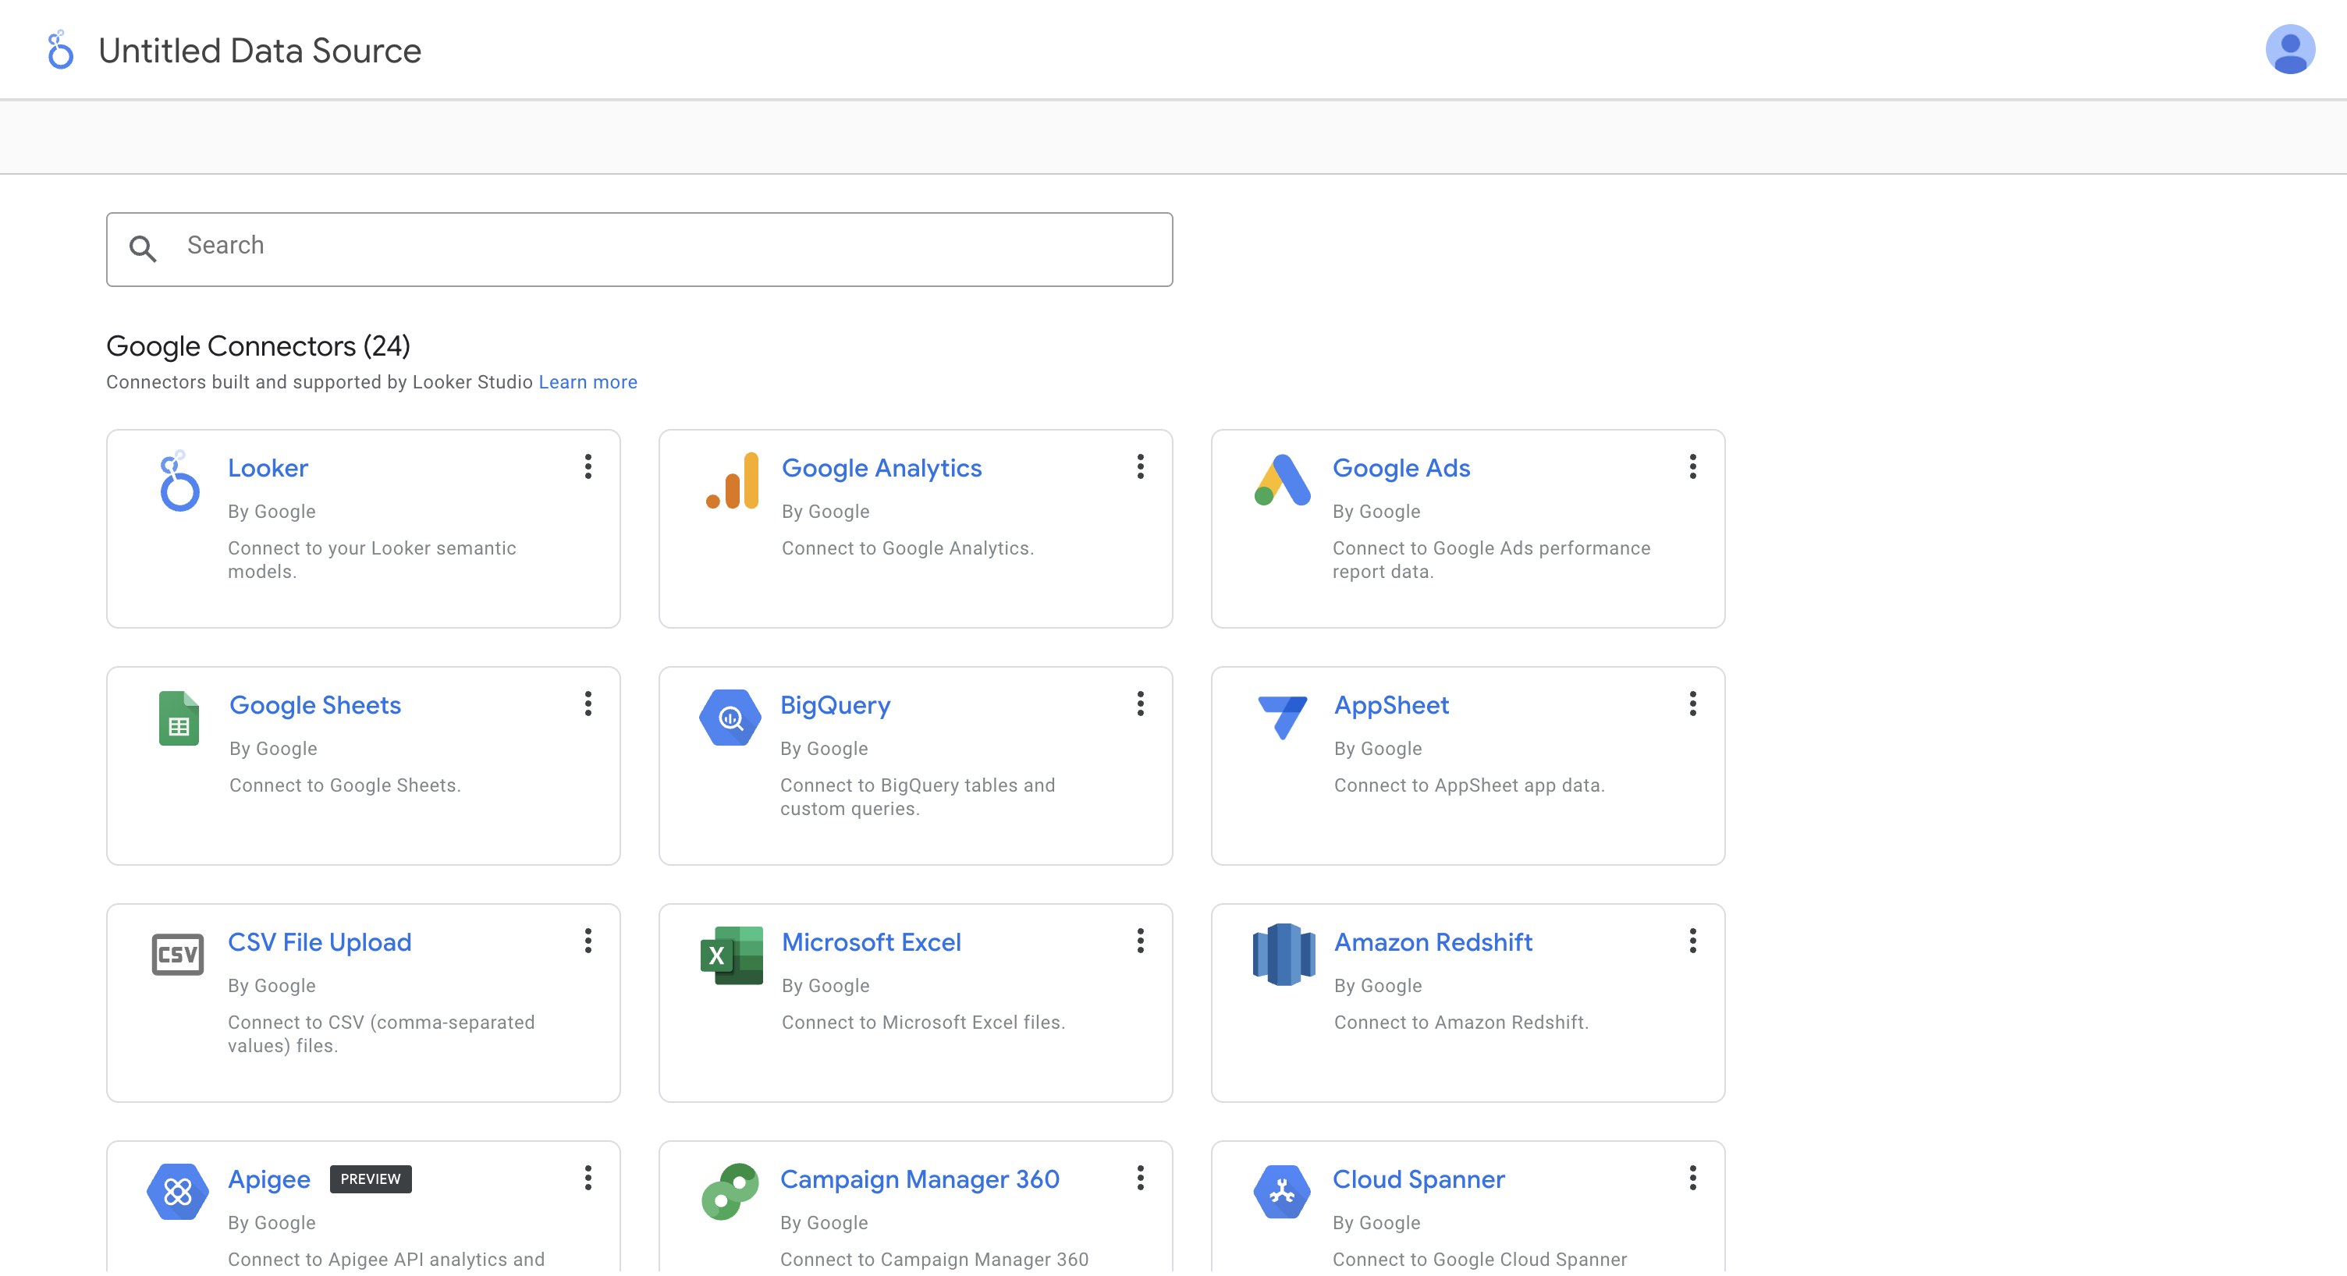Select the Campaign Manager 360 connector
The height and width of the screenshot is (1276, 2347).
(x=919, y=1179)
